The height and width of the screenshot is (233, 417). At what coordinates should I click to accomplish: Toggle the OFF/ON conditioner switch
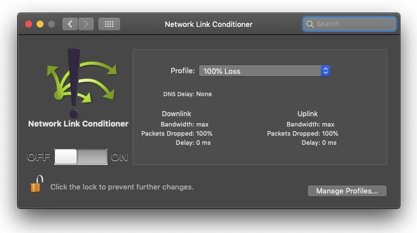point(81,157)
